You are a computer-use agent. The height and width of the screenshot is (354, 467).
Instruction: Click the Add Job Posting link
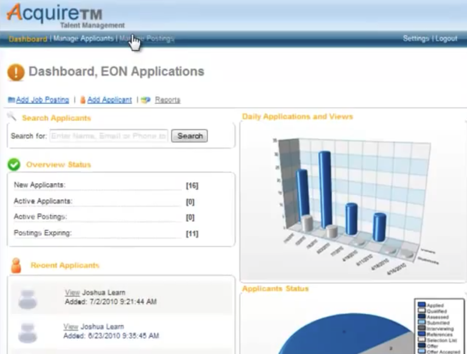click(x=42, y=100)
